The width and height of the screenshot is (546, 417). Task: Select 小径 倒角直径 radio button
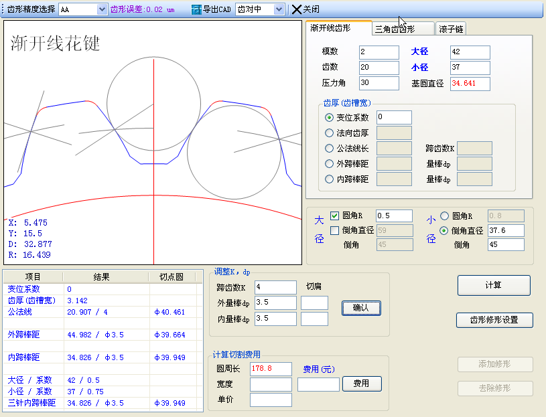443,230
